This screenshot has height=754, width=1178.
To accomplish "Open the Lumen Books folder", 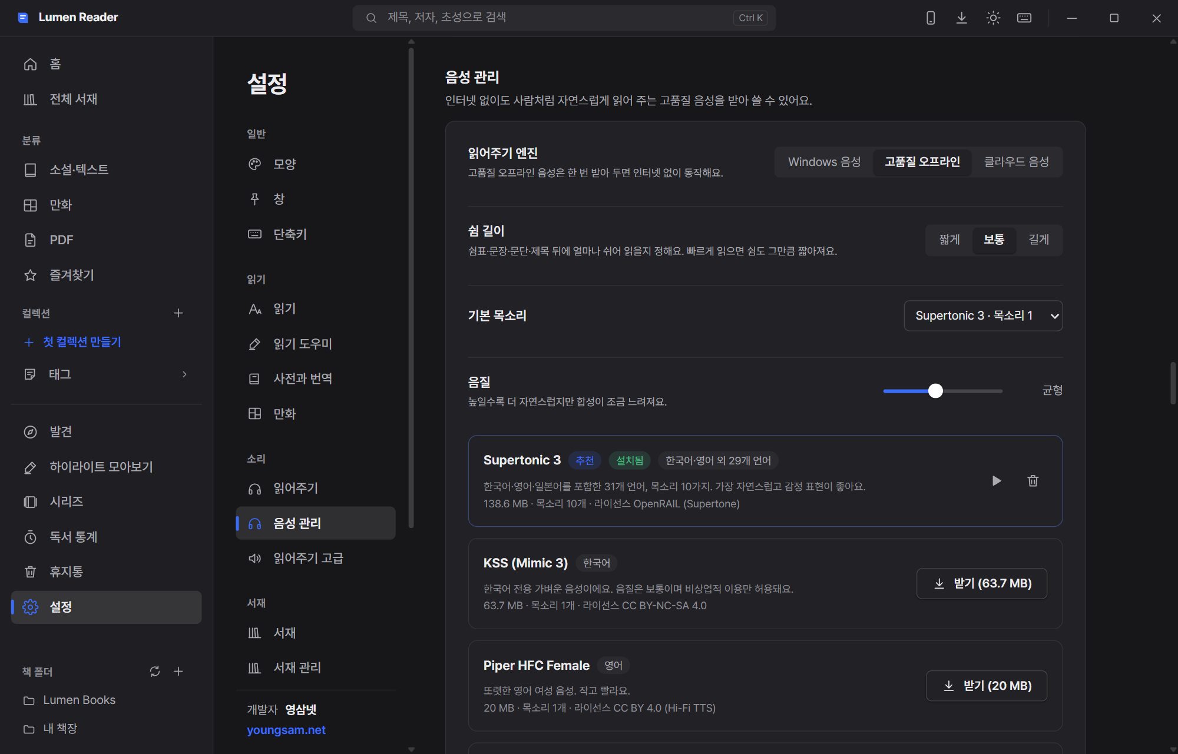I will point(79,700).
